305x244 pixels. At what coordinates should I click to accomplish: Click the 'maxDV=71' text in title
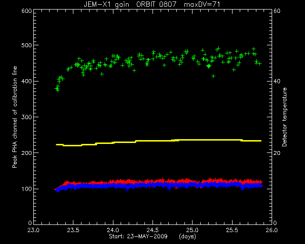pos(202,4)
